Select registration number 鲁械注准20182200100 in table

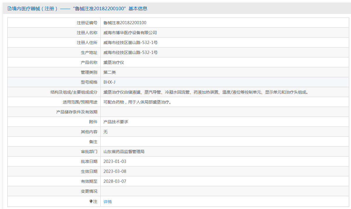(125, 23)
